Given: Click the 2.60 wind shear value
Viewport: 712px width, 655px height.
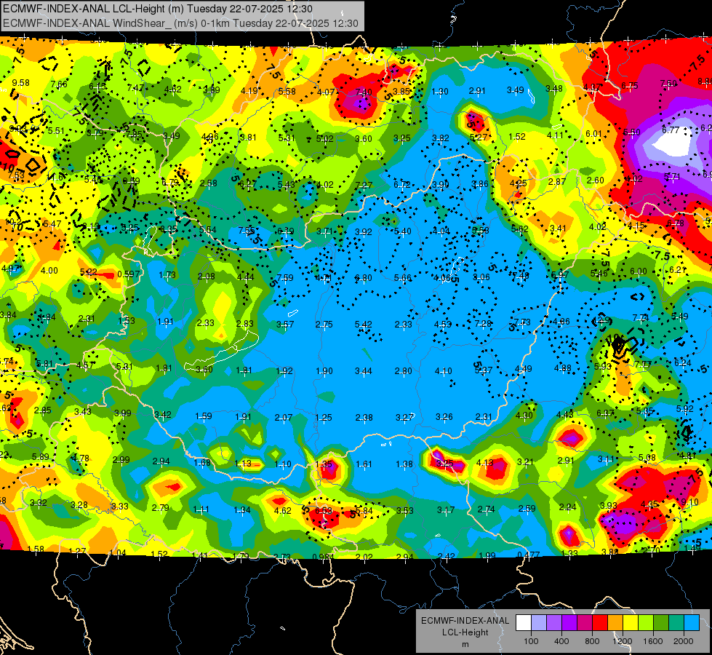Looking at the screenshot, I should tap(596, 180).
